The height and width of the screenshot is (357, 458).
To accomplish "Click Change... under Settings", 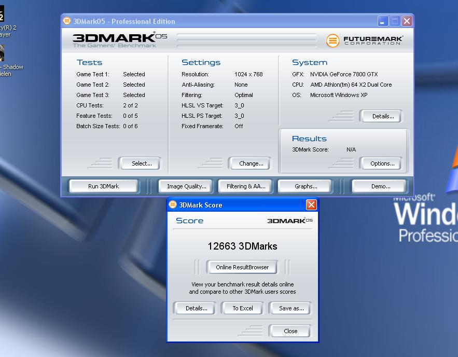I will [251, 163].
